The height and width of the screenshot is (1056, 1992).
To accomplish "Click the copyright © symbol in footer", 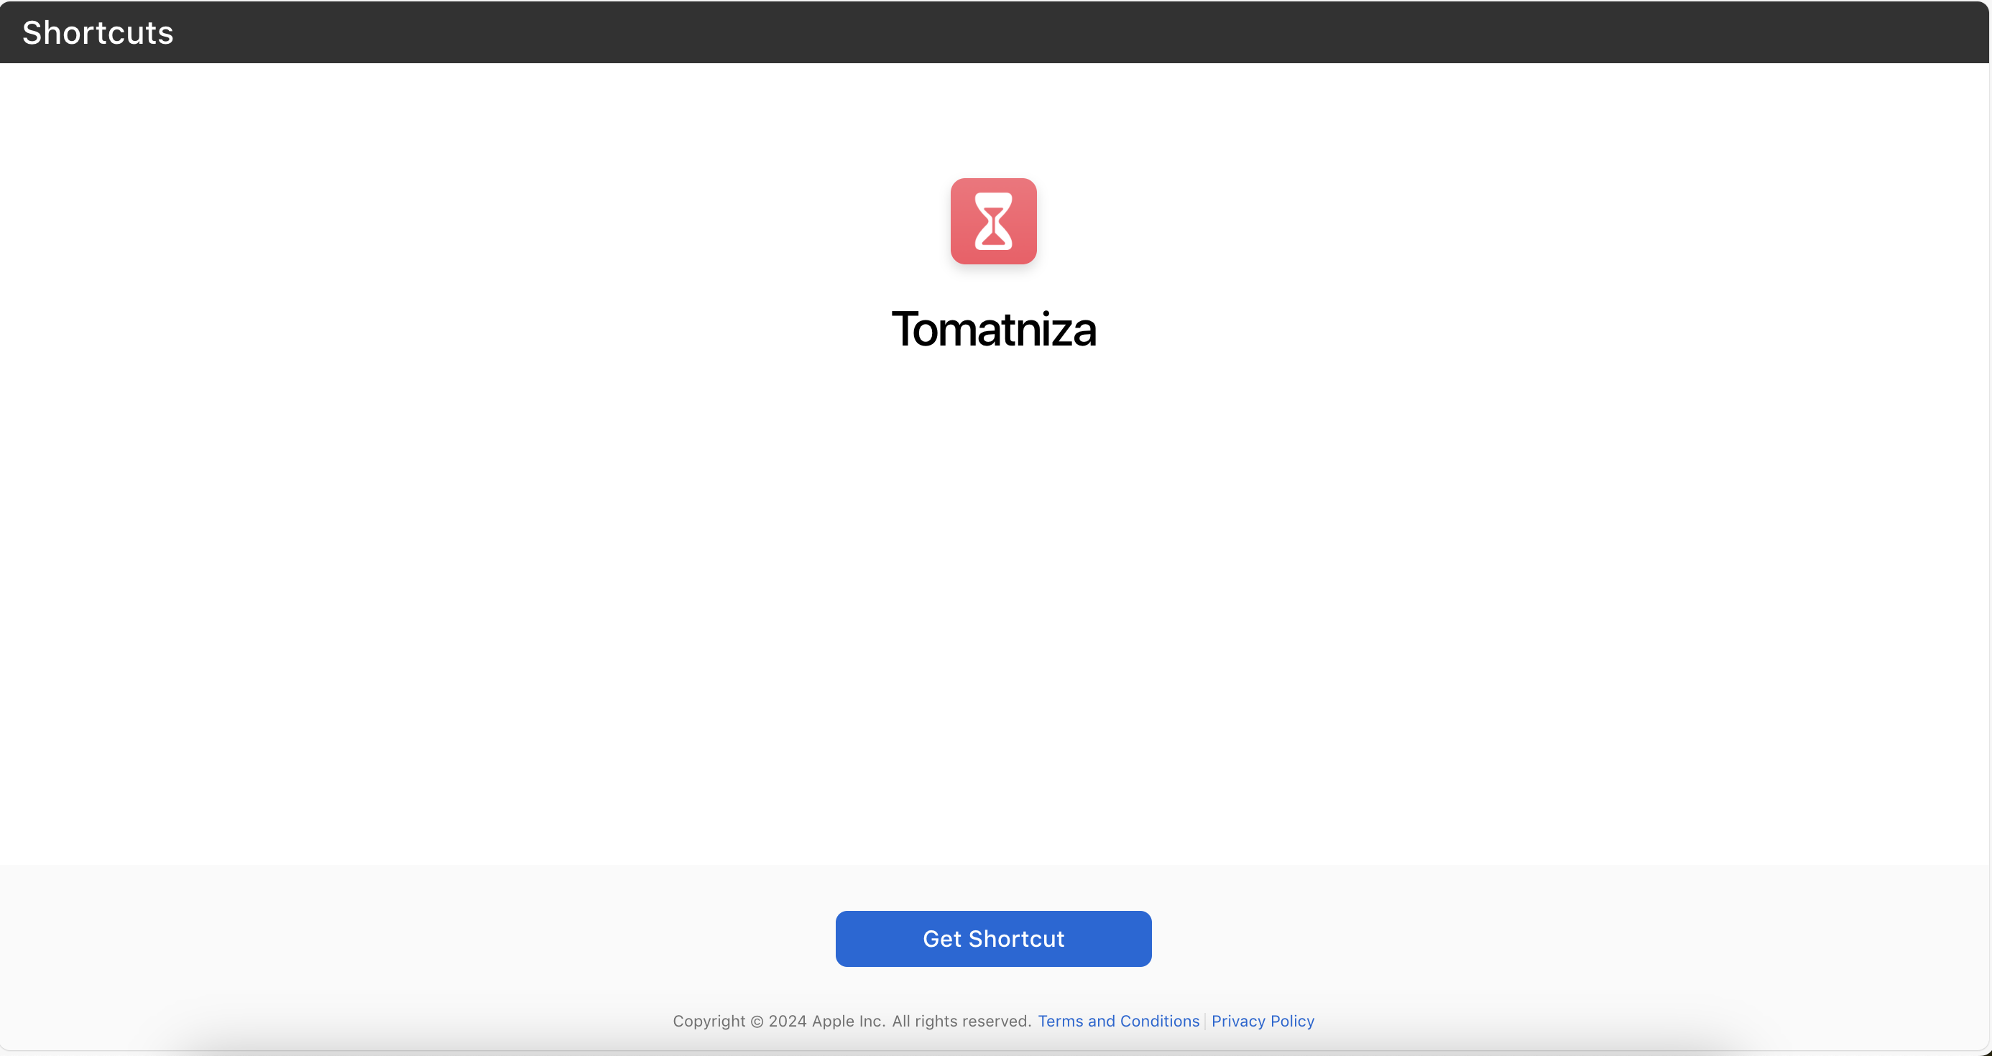I will click(757, 1022).
